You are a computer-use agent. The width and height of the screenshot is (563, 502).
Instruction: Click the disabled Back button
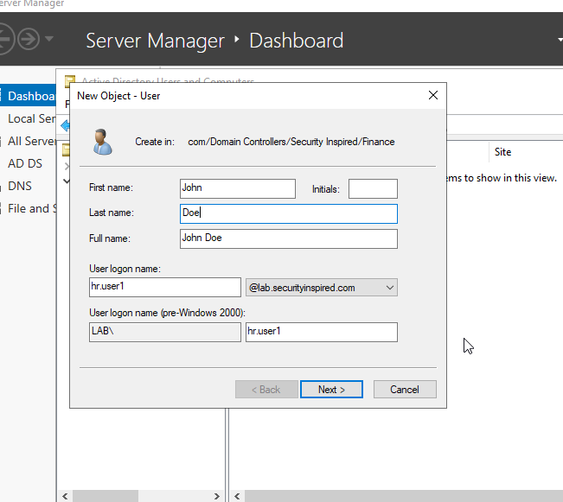266,390
